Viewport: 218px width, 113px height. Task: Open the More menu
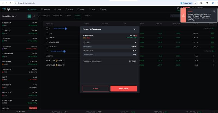103,9
